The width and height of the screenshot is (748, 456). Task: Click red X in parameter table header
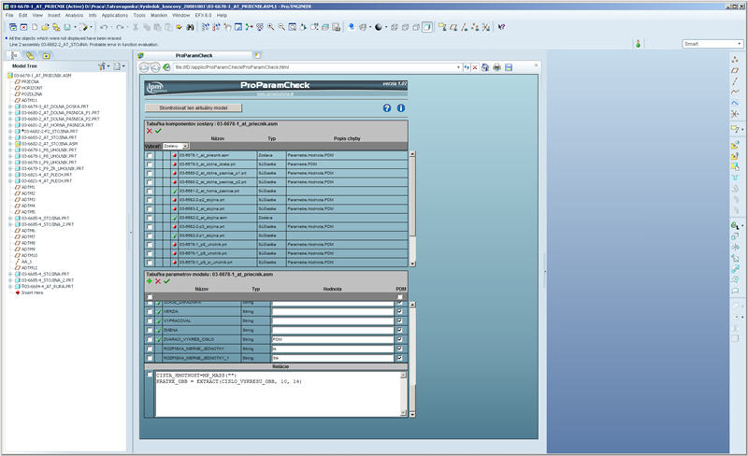click(x=158, y=281)
